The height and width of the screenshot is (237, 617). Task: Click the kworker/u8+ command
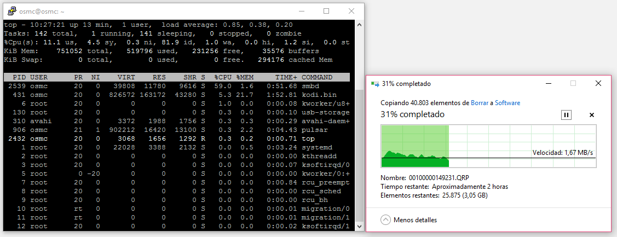tap(326, 103)
